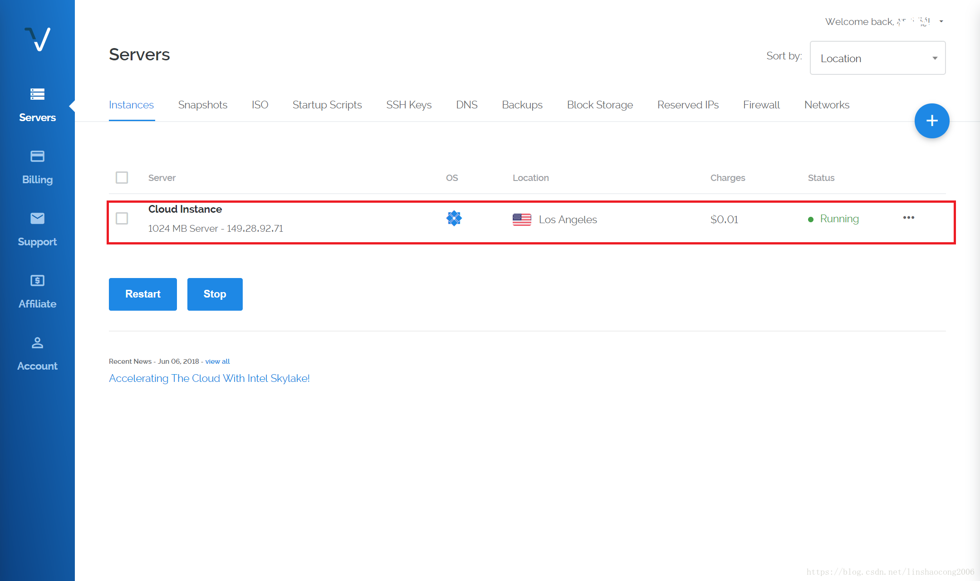Screen dimensions: 980x581
Task: Open the Support envelope icon
Action: tap(37, 219)
